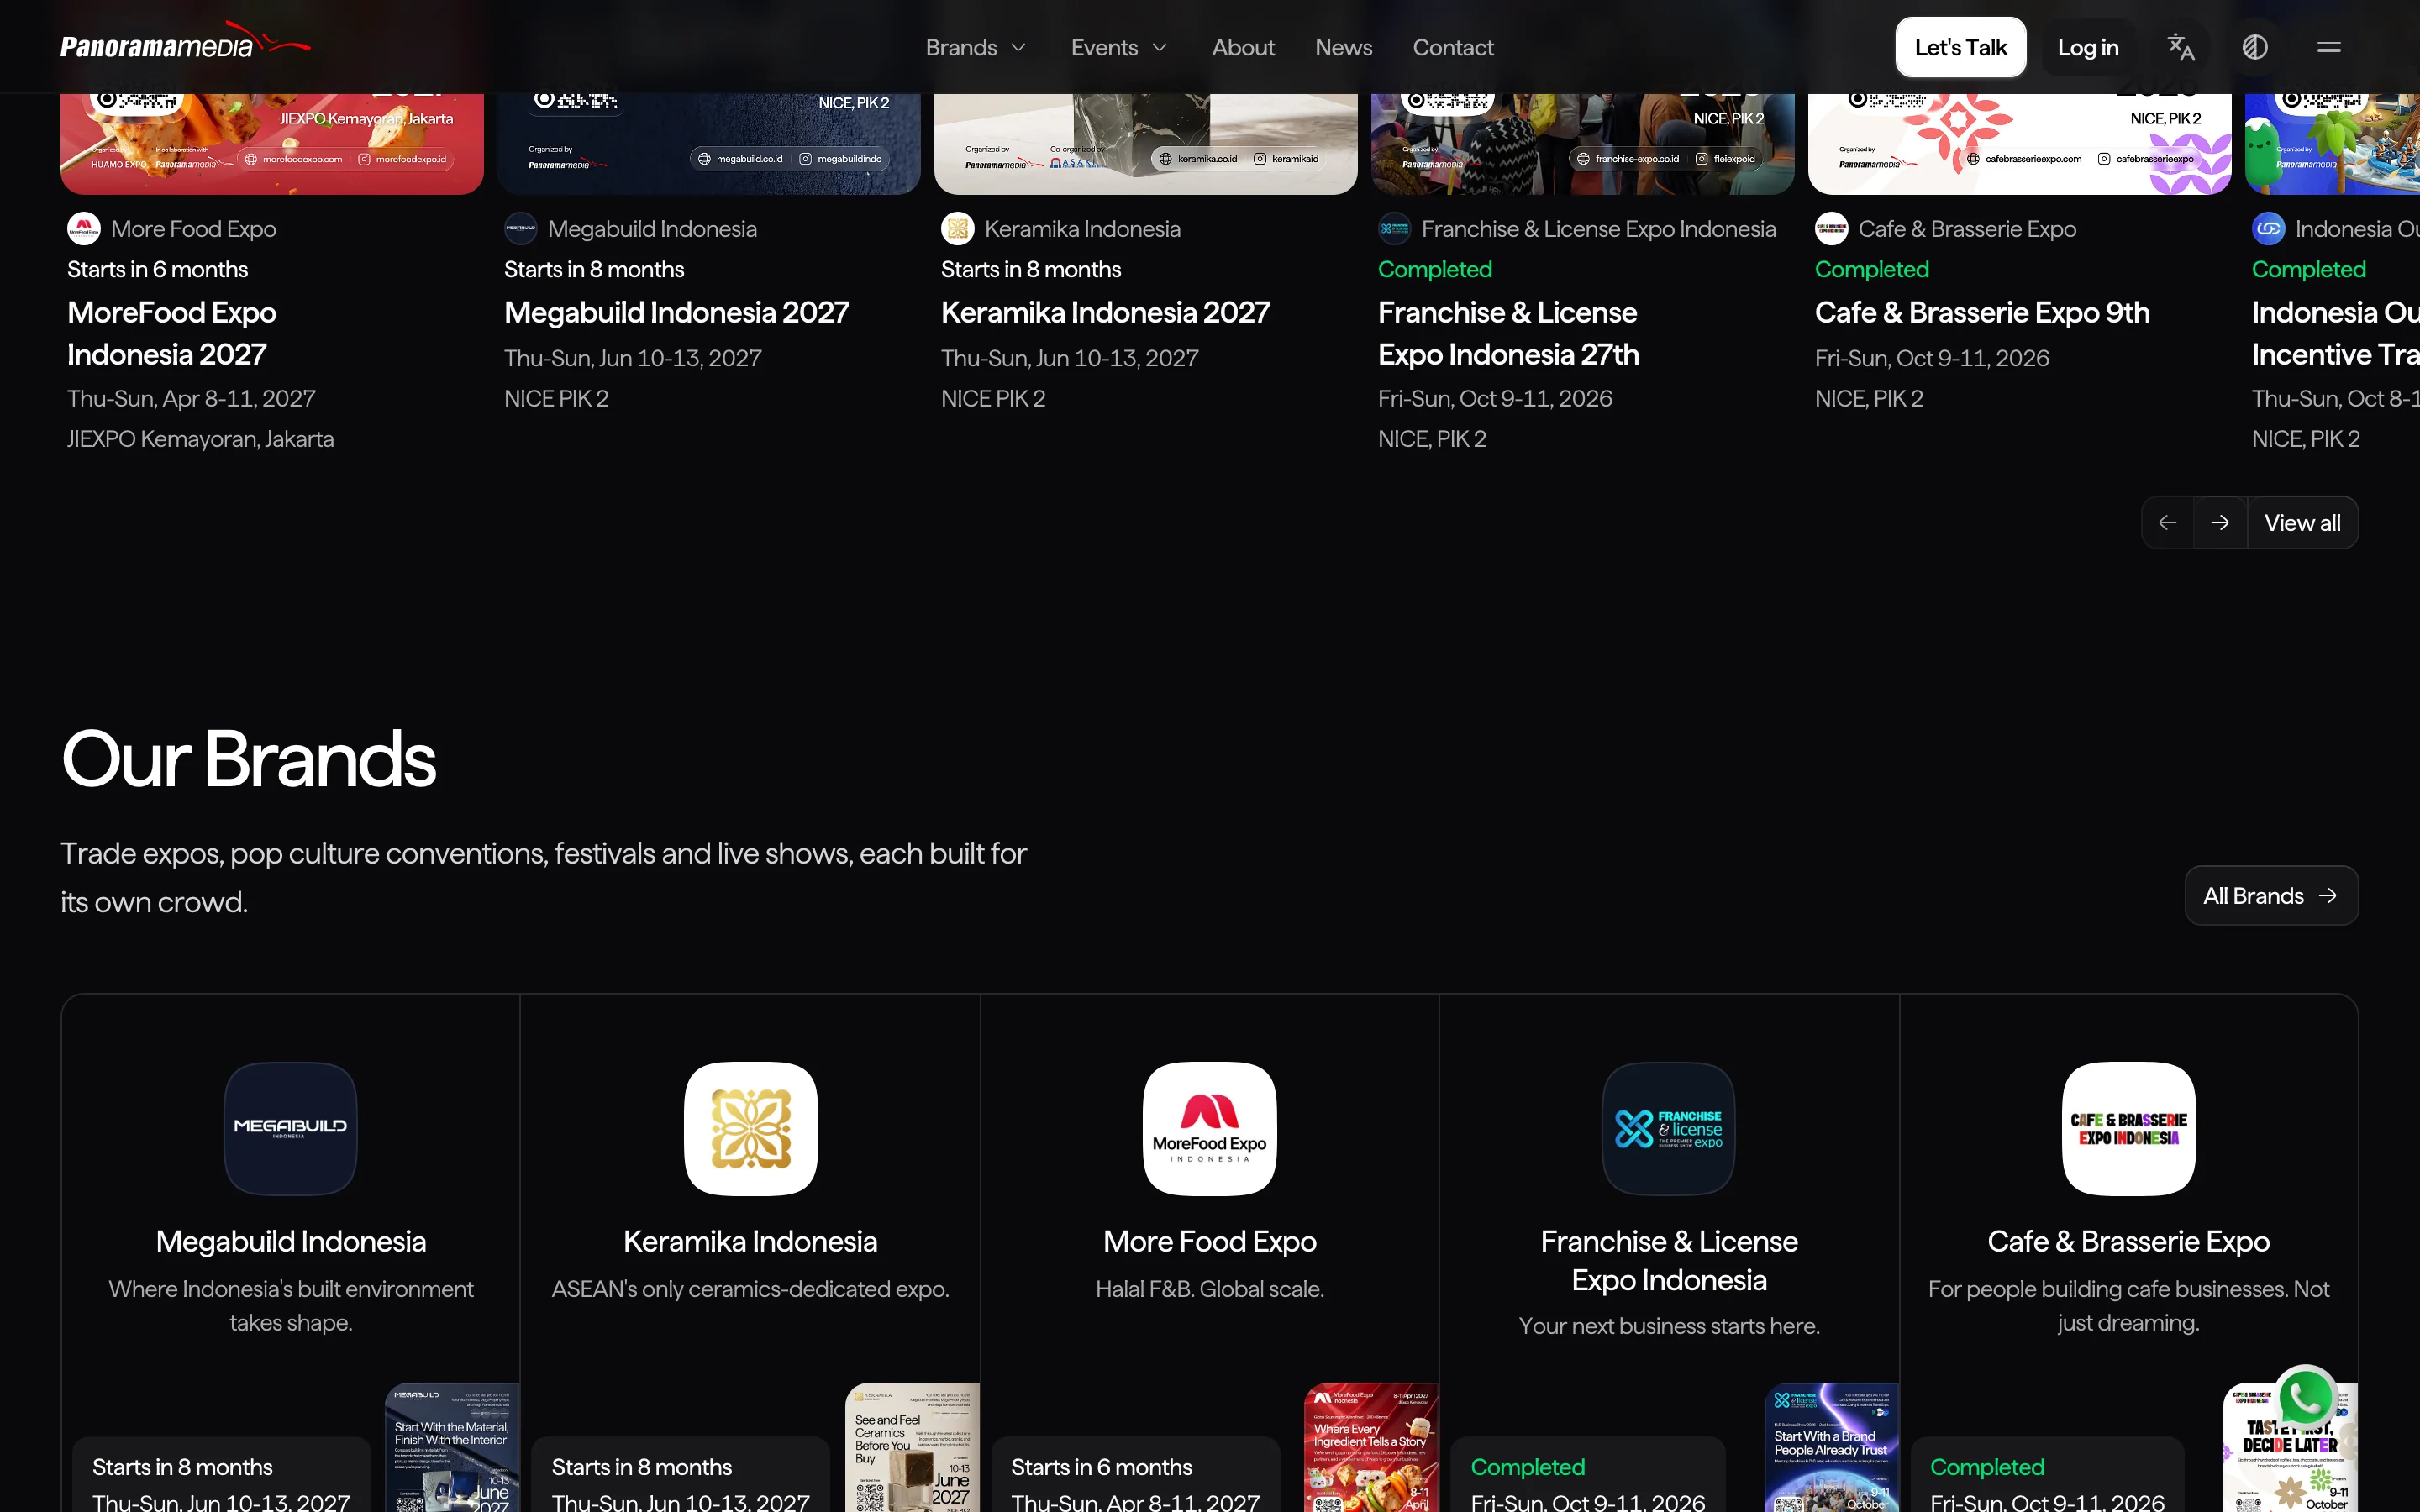Select the Keramika Indonesia brand logo
The height and width of the screenshot is (1512, 2420).
coord(751,1129)
